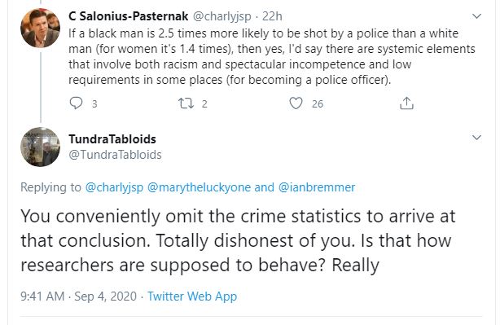Screen dimensions: 500x325
Task: Open C Salonius-Pasternak profile picture
Action: pyautogui.click(x=40, y=28)
